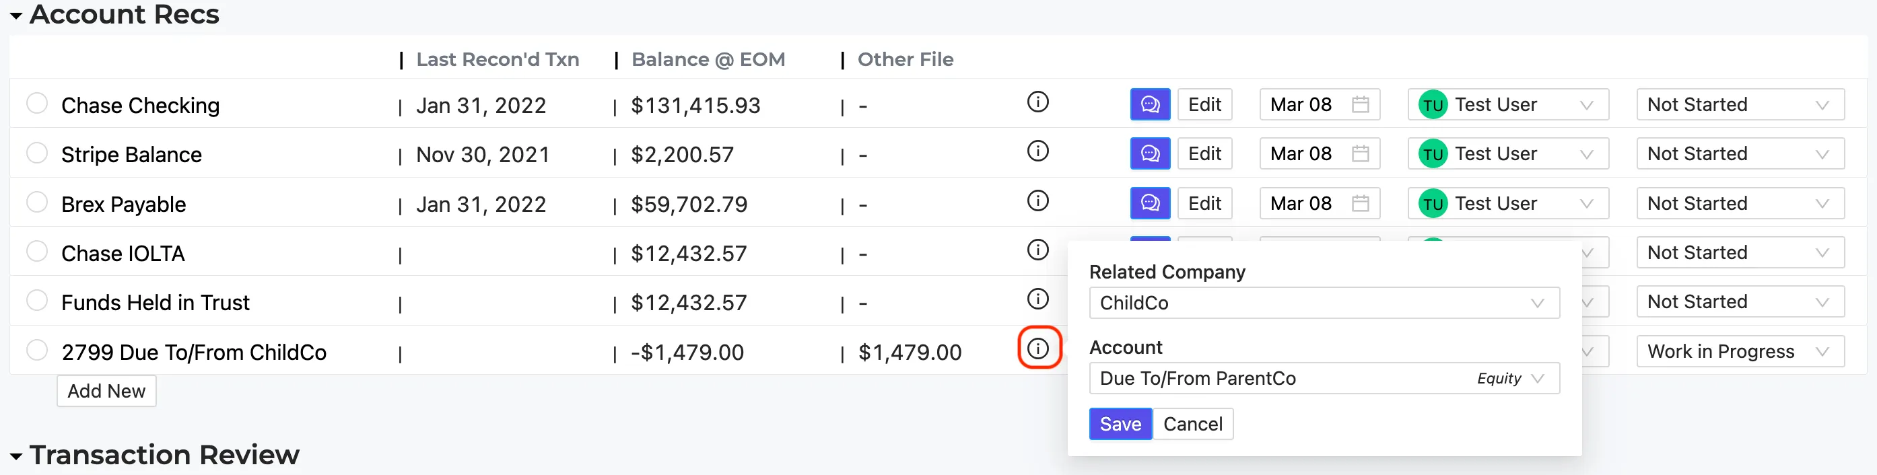
Task: Edit the Brex Payable reconciliation
Action: pos(1204,203)
